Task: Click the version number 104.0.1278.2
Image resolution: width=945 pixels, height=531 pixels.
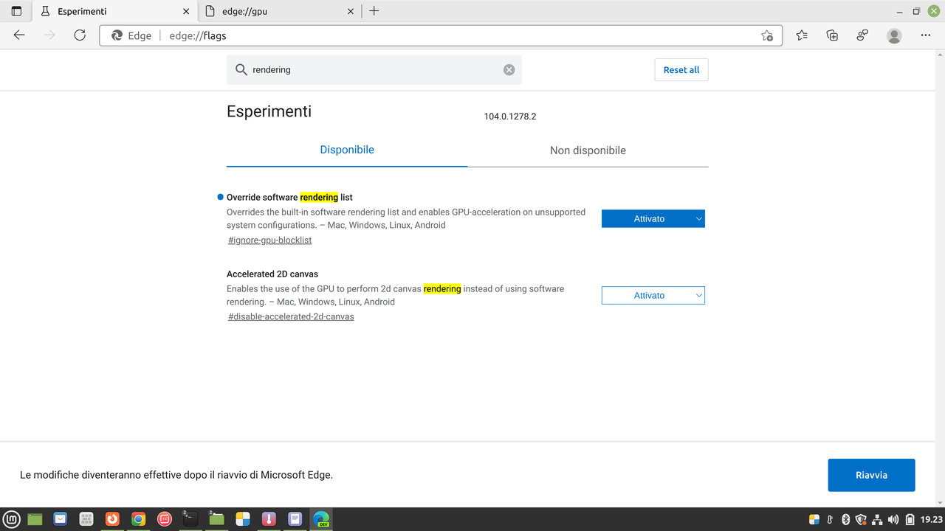Action: point(510,117)
